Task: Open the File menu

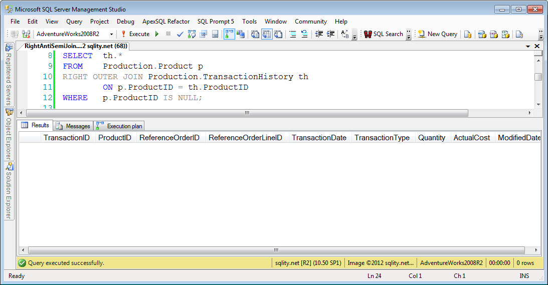Action: [15, 22]
